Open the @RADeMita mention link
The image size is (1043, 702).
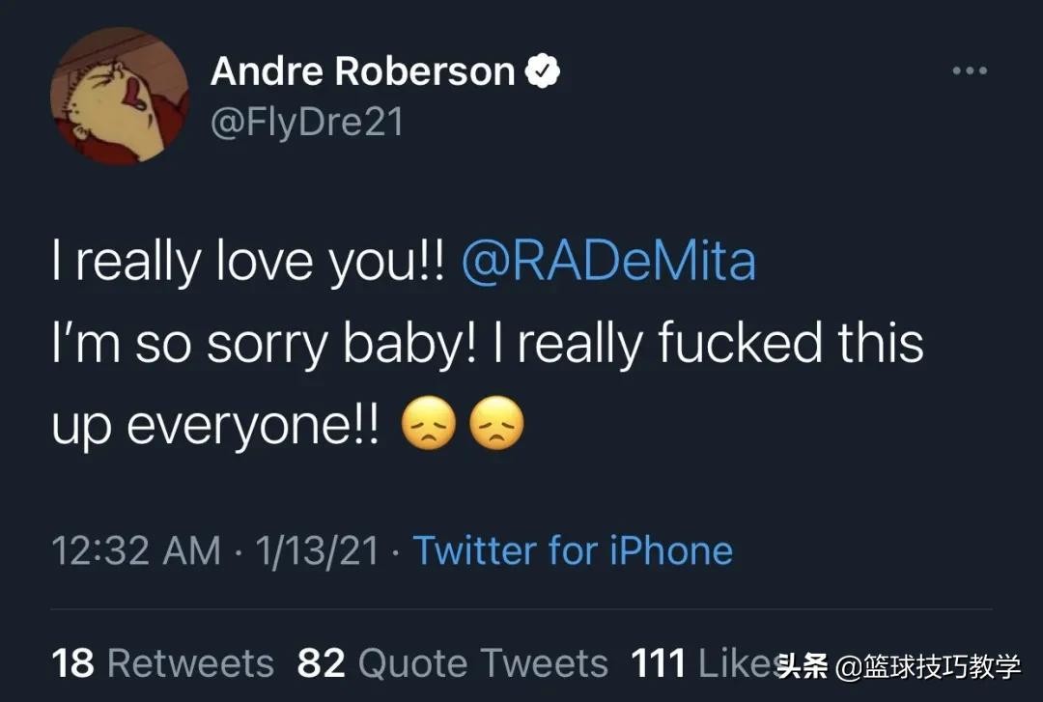point(608,262)
